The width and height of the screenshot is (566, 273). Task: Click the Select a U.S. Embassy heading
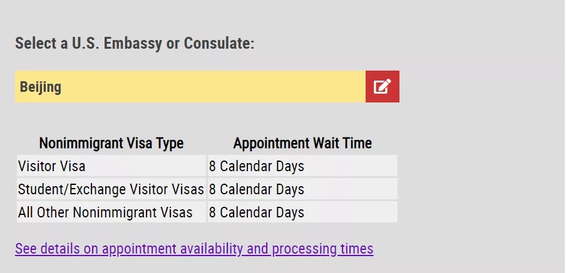(135, 44)
